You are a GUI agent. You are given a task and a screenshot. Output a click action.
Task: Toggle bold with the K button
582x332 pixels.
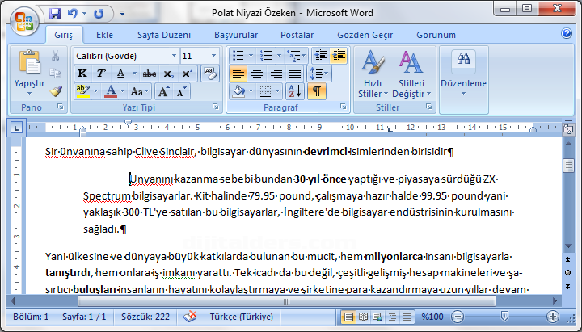(x=82, y=74)
